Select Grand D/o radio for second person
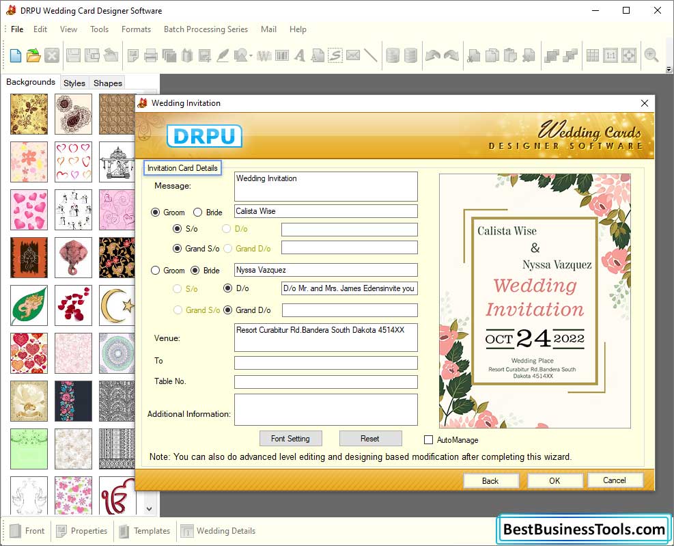This screenshot has height=546, width=674. coord(228,310)
